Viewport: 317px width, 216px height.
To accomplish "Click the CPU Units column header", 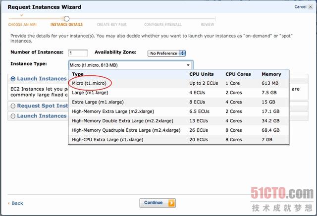I will pos(202,74).
